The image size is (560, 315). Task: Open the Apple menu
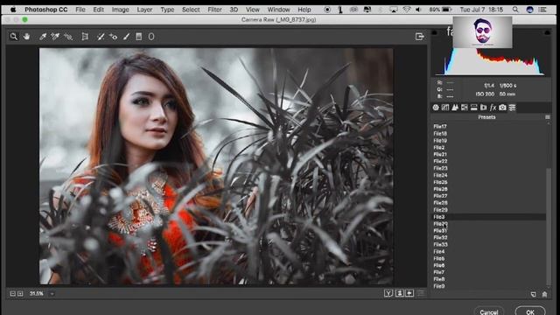pyautogui.click(x=13, y=10)
